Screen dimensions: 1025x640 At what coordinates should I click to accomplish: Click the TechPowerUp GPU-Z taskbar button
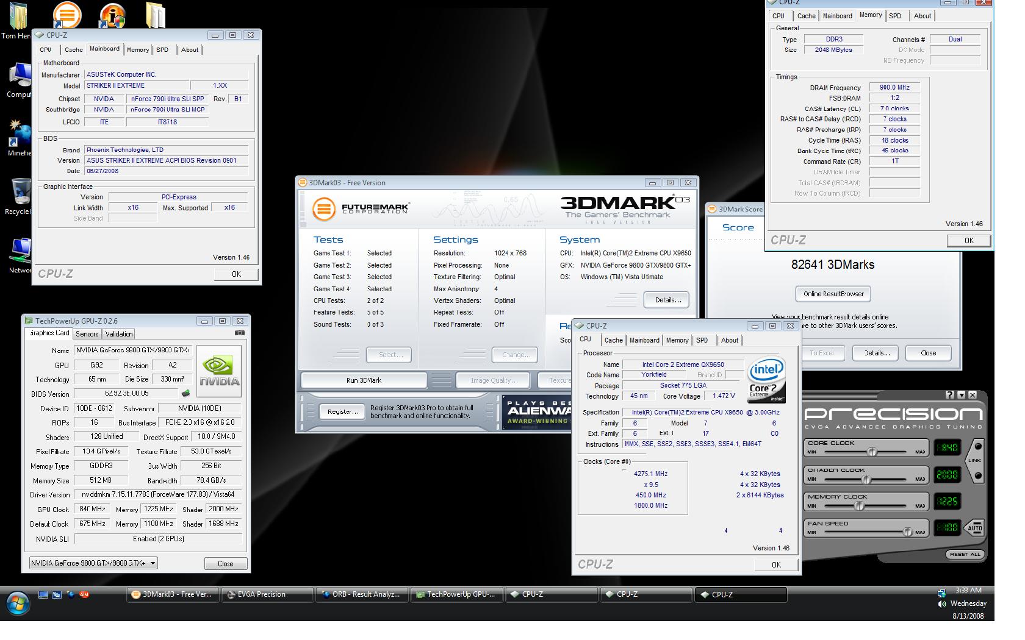(456, 594)
